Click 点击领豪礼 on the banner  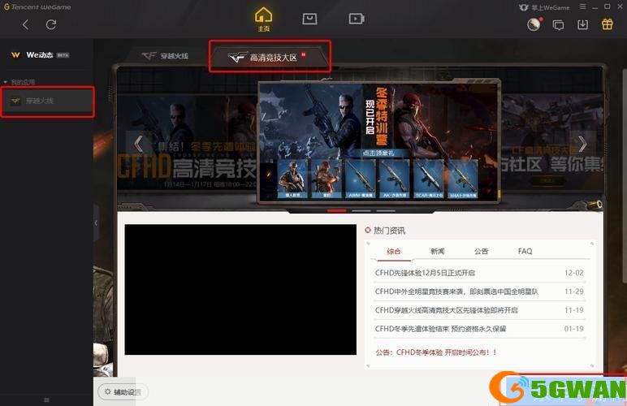tap(378, 153)
